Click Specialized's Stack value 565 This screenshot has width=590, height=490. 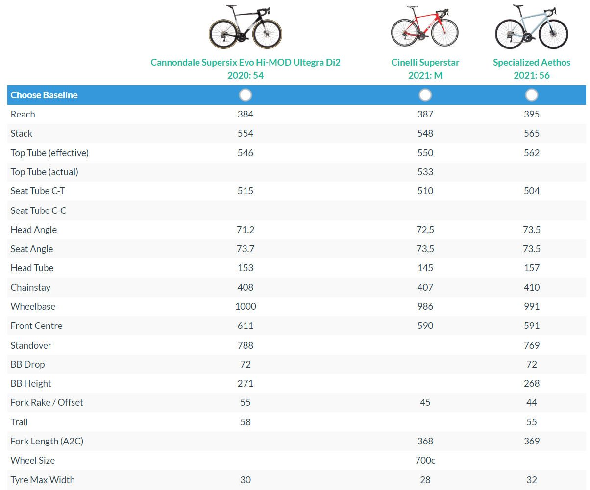pyautogui.click(x=532, y=133)
